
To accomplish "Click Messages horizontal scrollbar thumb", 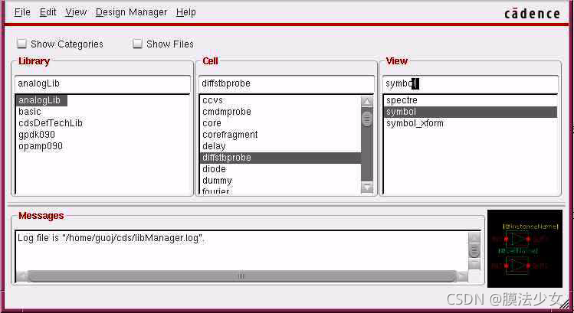I will coord(242,276).
